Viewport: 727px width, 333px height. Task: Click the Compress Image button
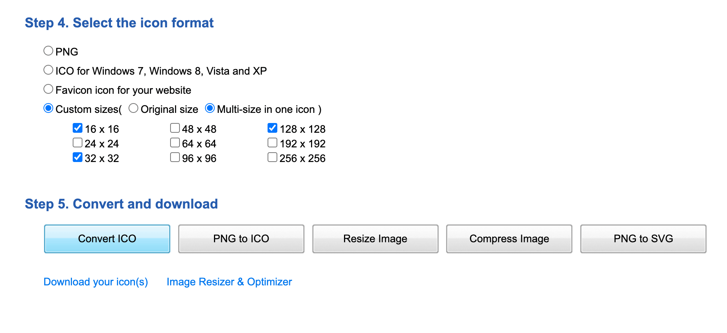click(509, 239)
